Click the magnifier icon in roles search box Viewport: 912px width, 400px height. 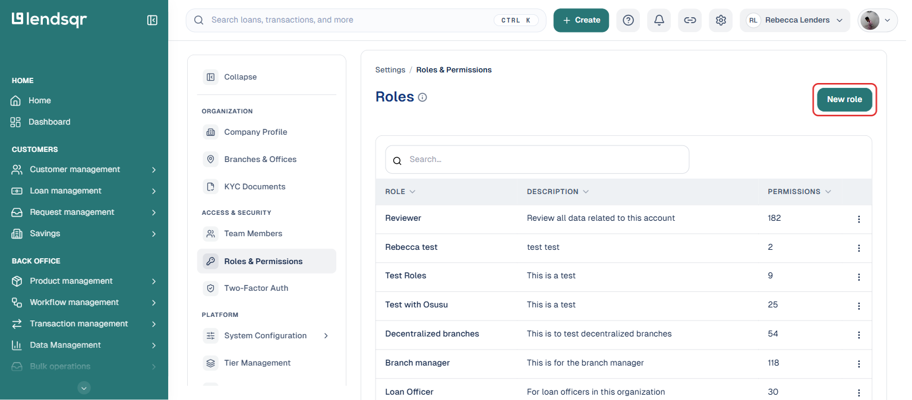(x=397, y=160)
